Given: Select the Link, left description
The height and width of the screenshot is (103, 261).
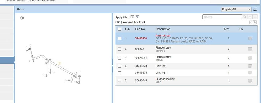Looking at the screenshot, I should tap(161, 66).
